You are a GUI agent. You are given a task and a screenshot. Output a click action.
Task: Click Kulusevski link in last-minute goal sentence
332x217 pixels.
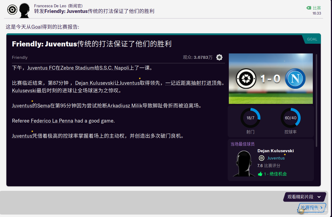(24, 91)
